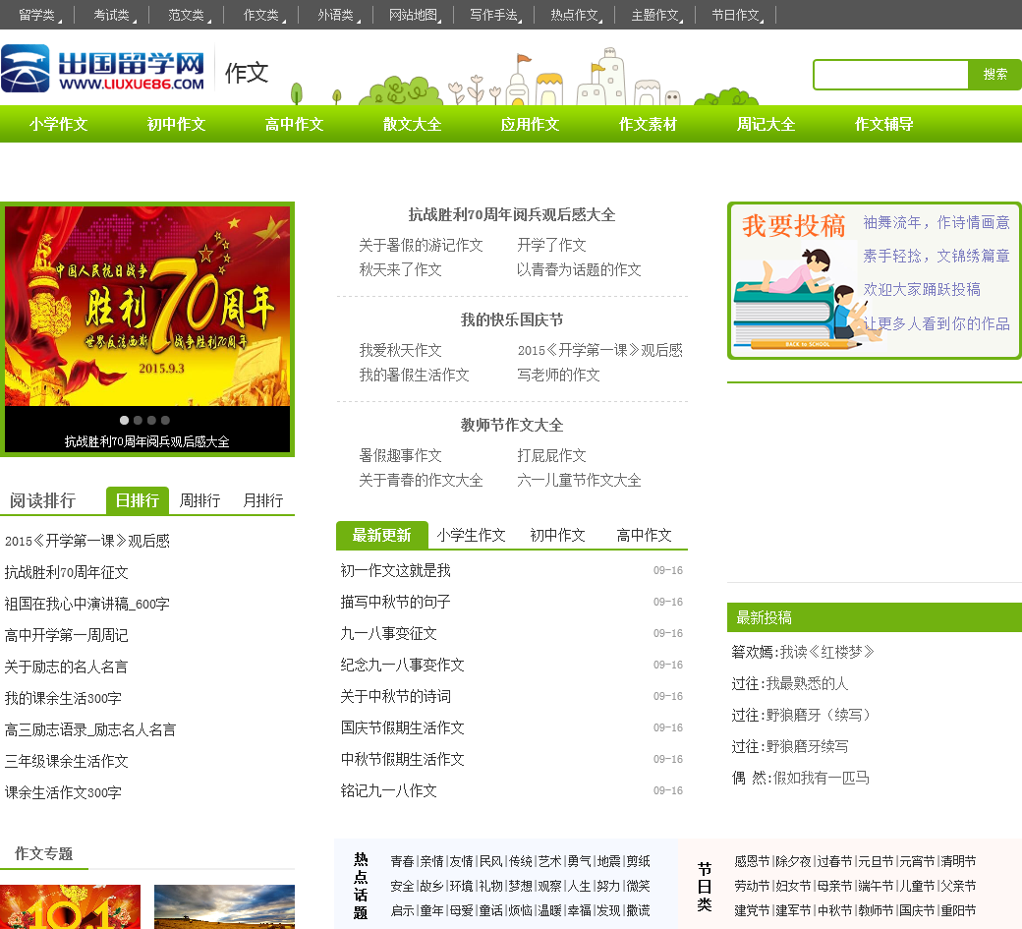Image resolution: width=1022 pixels, height=929 pixels.
Task: Switch to 最新更新 tab
Action: pyautogui.click(x=382, y=535)
